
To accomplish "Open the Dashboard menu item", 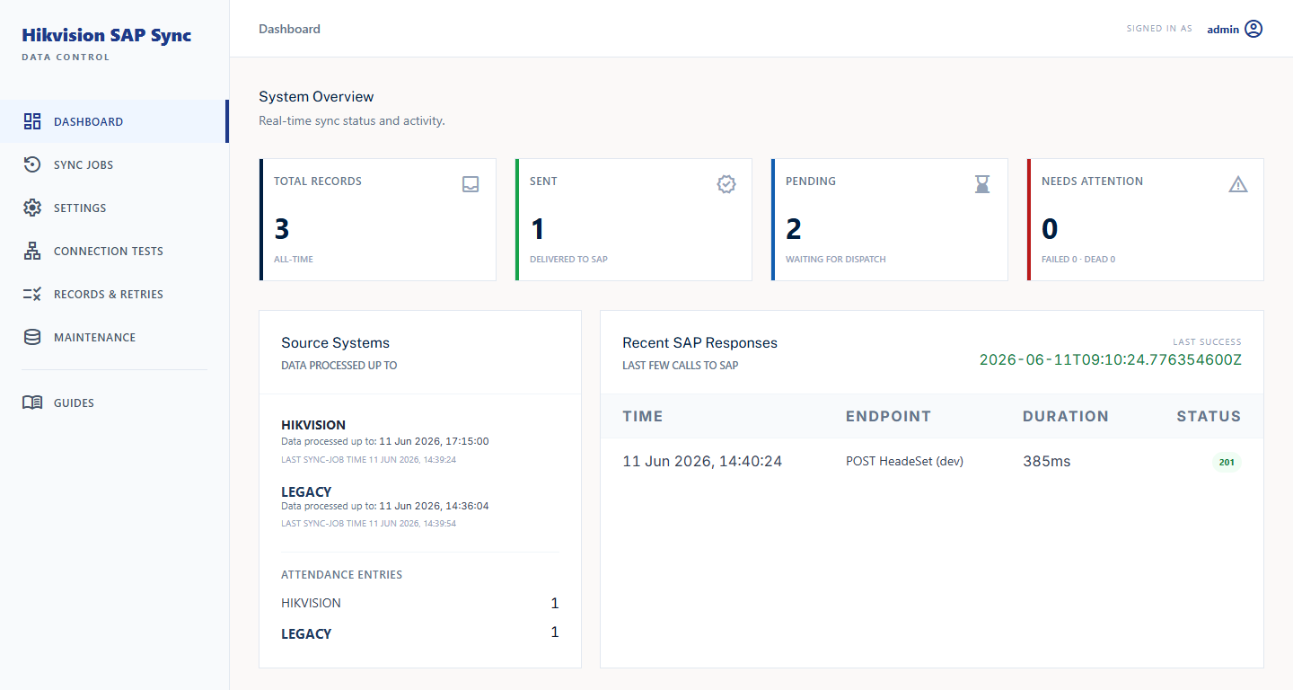I will (x=114, y=121).
